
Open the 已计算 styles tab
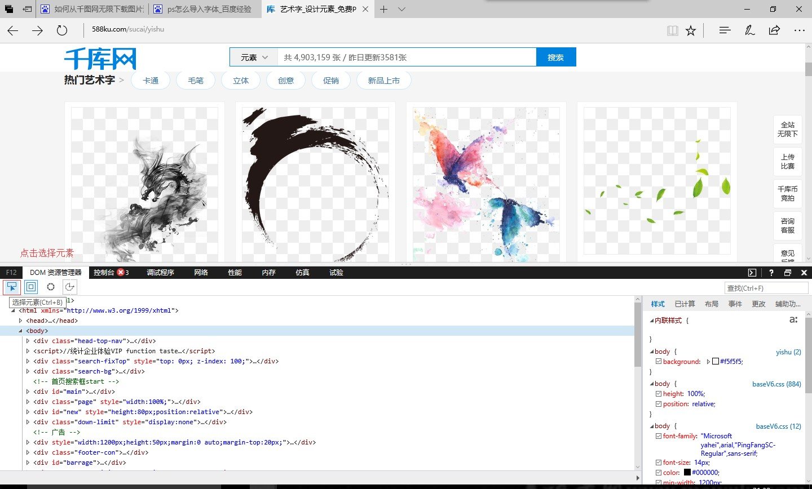685,304
